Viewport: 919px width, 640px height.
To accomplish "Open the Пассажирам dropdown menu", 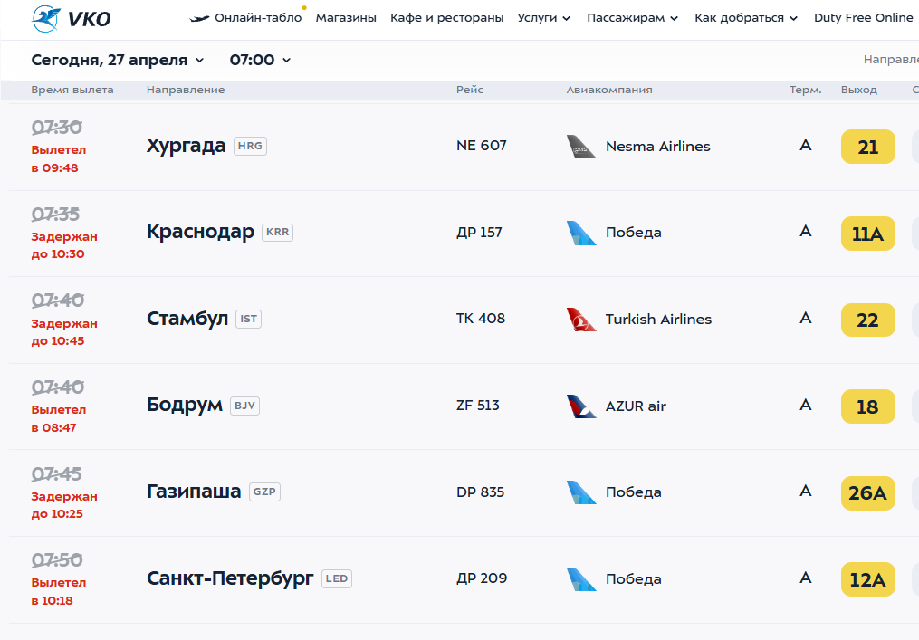I will click(633, 18).
